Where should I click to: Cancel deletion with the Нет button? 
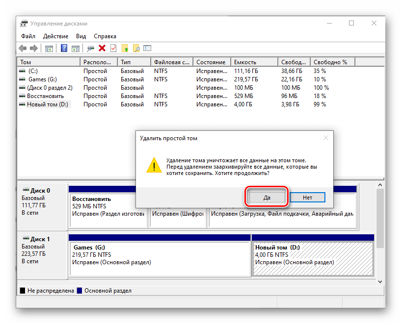307,197
